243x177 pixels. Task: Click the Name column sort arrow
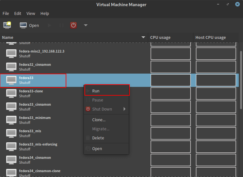[143, 37]
